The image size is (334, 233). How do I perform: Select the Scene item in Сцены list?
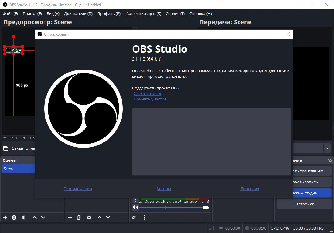point(18,169)
